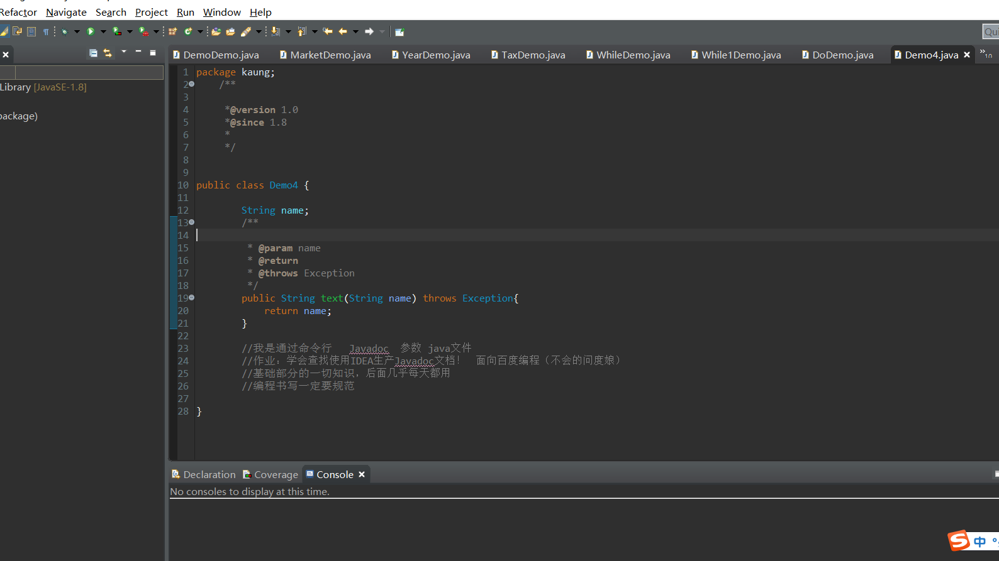This screenshot has width=999, height=561.
Task: Close the Demo4.java editor tab
Action: pyautogui.click(x=967, y=55)
